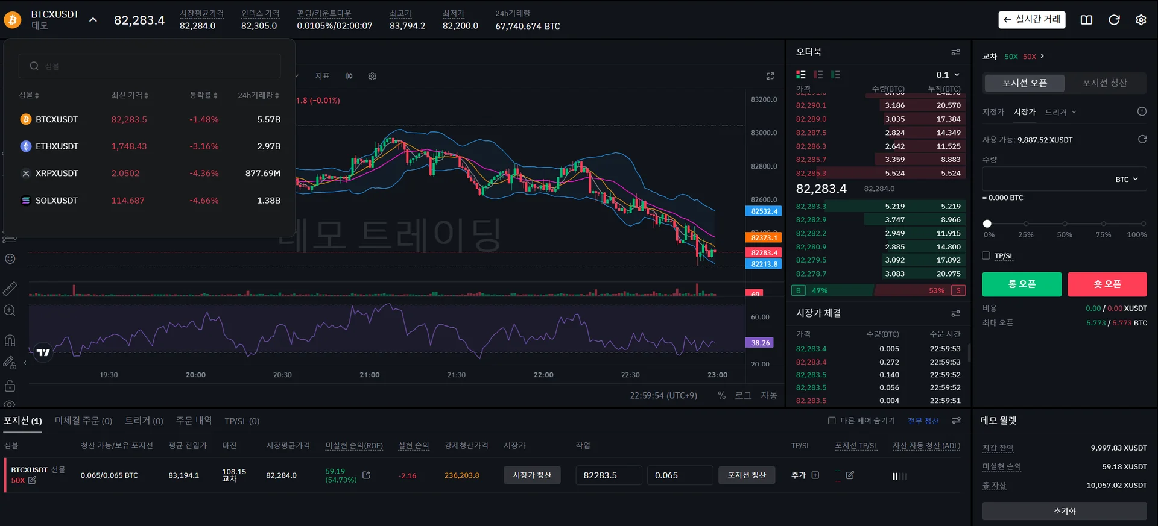
Task: Click the green long open button
Action: pos(1022,284)
